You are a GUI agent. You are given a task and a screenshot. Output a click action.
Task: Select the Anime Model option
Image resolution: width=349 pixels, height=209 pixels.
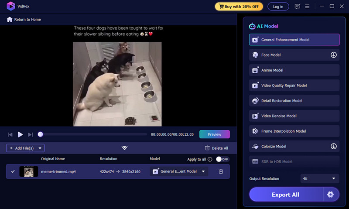pyautogui.click(x=294, y=70)
